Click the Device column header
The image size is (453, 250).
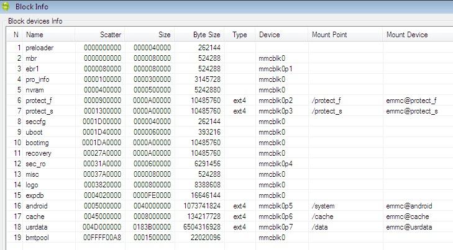click(281, 35)
